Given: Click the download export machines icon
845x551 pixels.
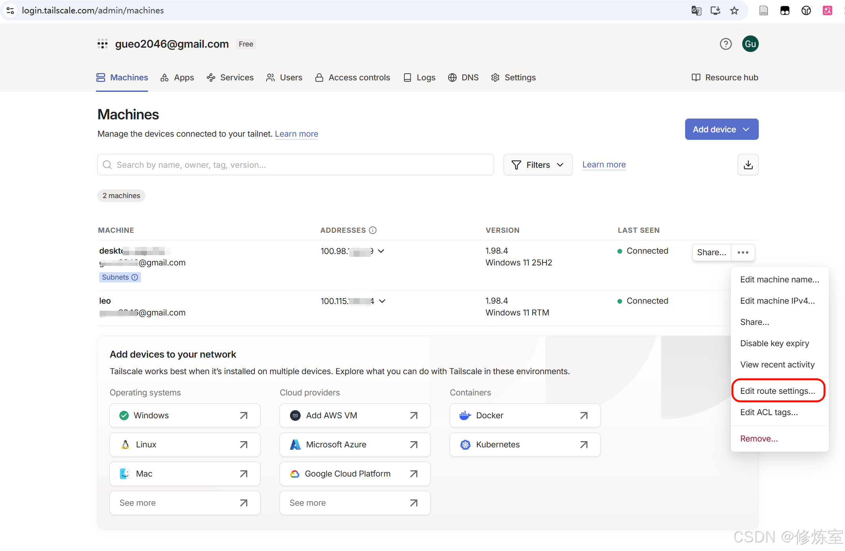Looking at the screenshot, I should (x=748, y=165).
